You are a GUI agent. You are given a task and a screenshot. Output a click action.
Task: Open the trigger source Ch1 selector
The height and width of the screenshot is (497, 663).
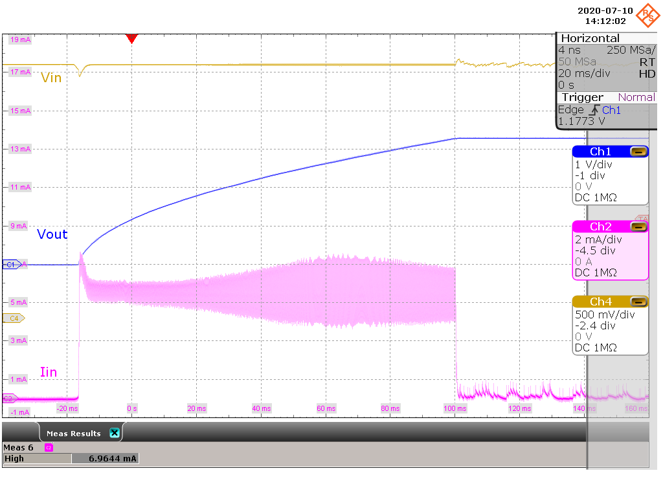click(x=610, y=110)
